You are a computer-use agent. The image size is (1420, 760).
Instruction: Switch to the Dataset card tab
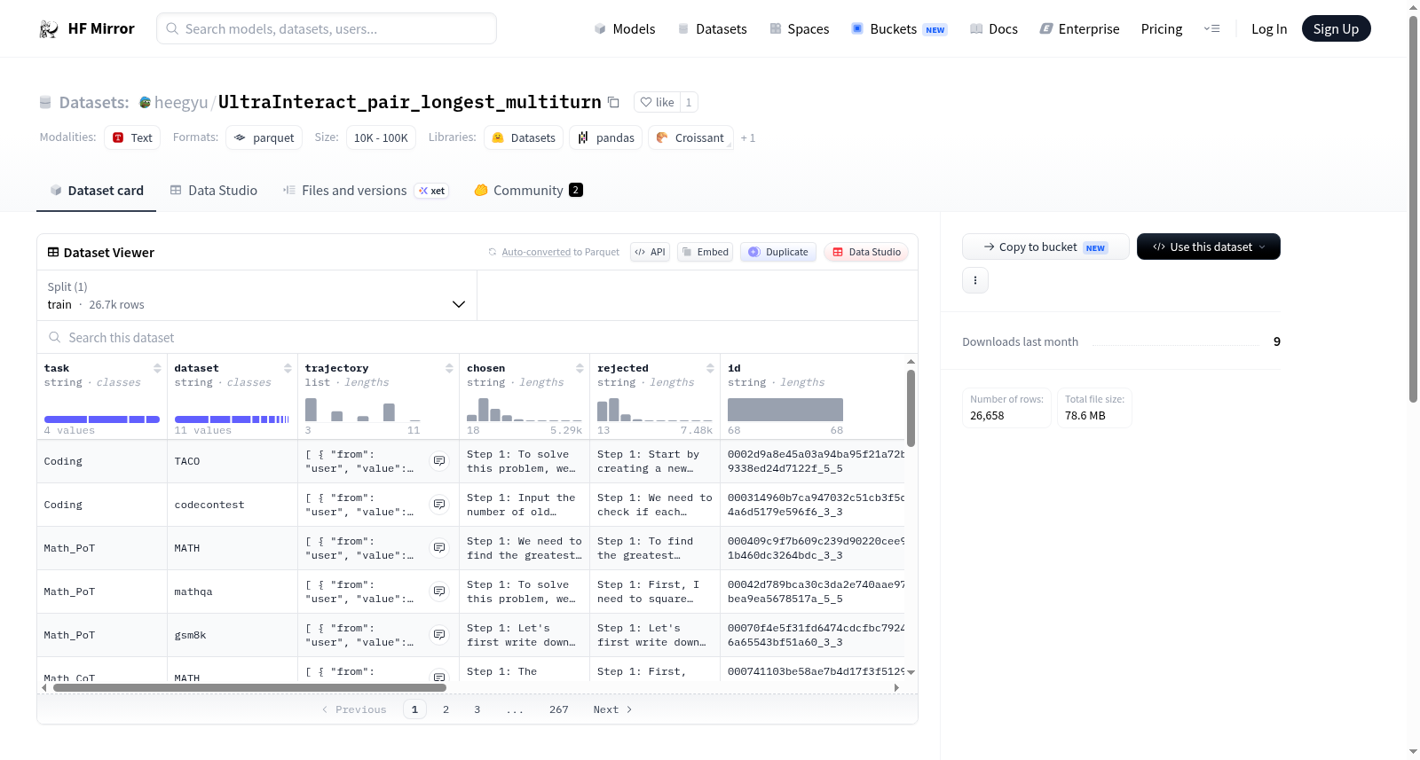pos(96,191)
